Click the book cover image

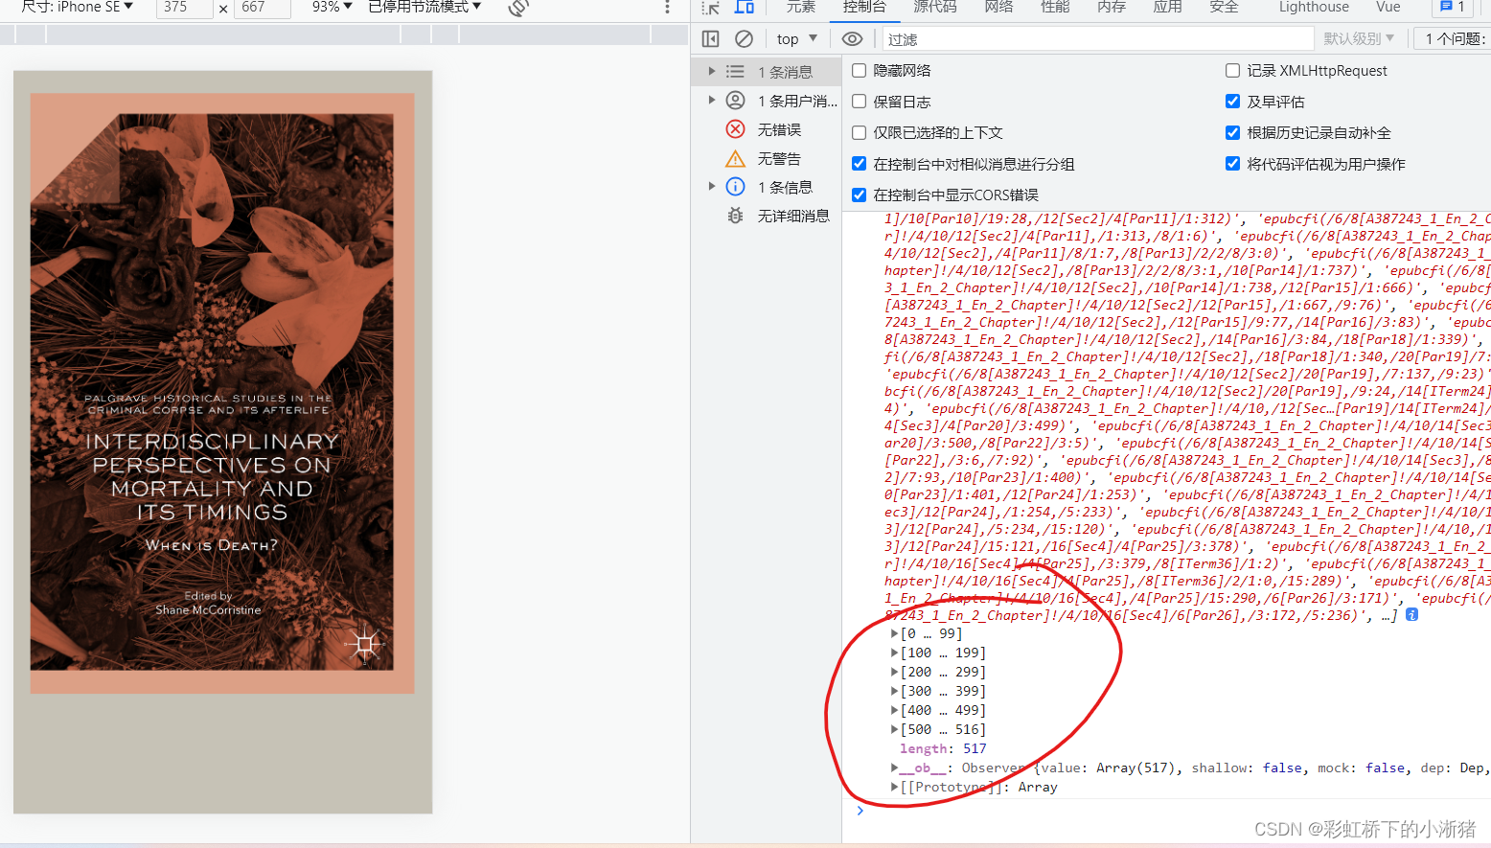(222, 393)
